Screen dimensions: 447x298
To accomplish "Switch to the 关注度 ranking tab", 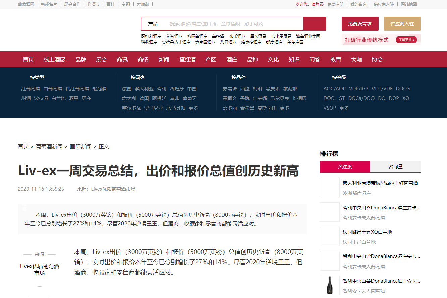I will pos(345,167).
